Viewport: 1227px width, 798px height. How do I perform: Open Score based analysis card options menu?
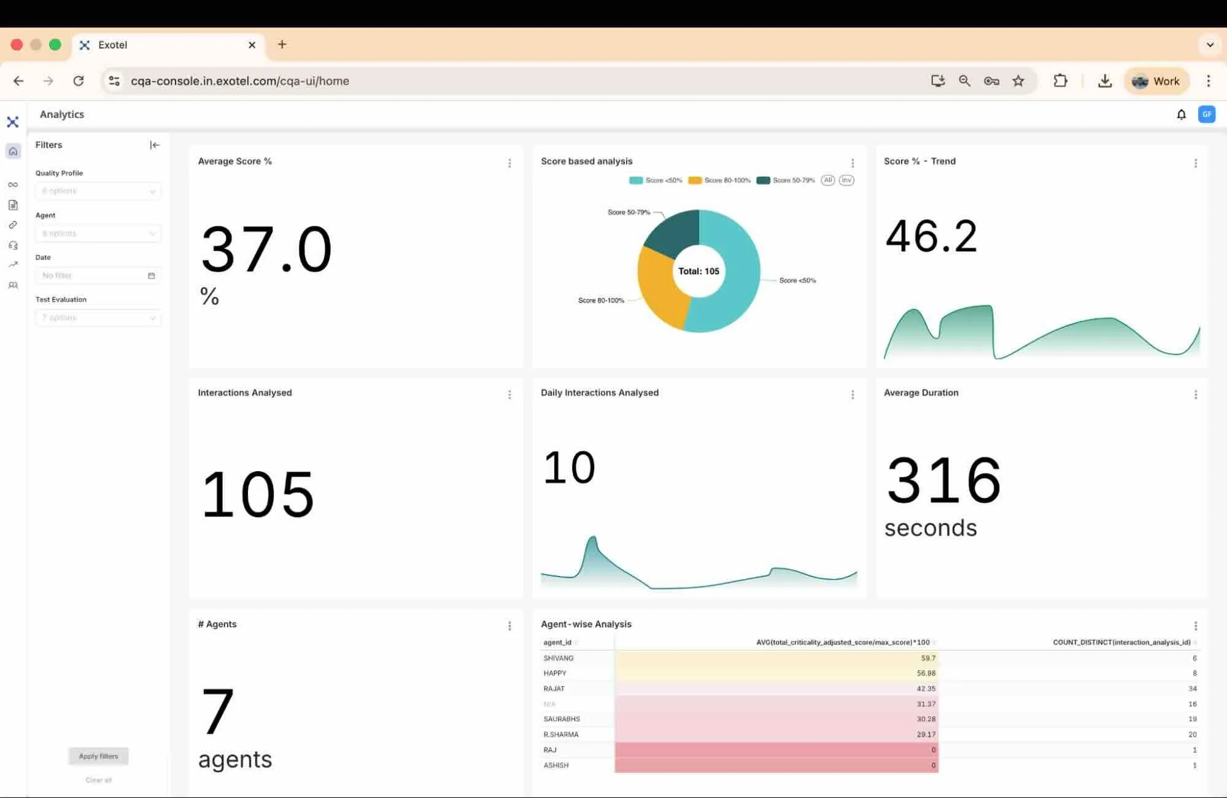[853, 163]
